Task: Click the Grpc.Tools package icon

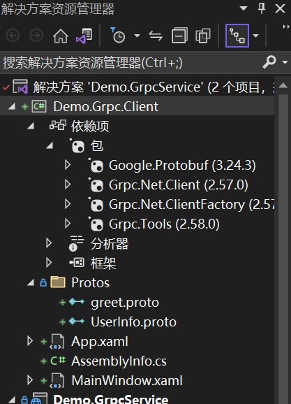Action: [96, 224]
